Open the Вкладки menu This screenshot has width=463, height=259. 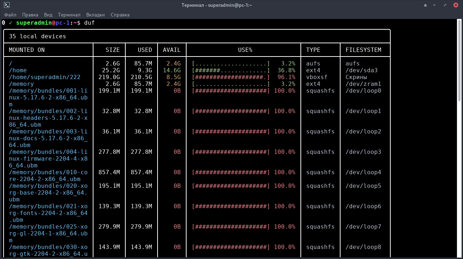[96, 15]
